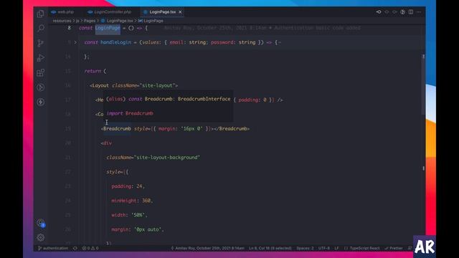Change file encoding via UTF-8
Screen dimensions: 459x258
(323, 248)
